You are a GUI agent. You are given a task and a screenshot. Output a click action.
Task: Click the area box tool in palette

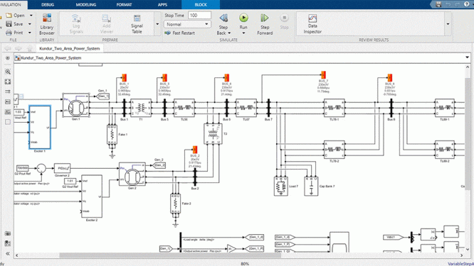pos(8,122)
